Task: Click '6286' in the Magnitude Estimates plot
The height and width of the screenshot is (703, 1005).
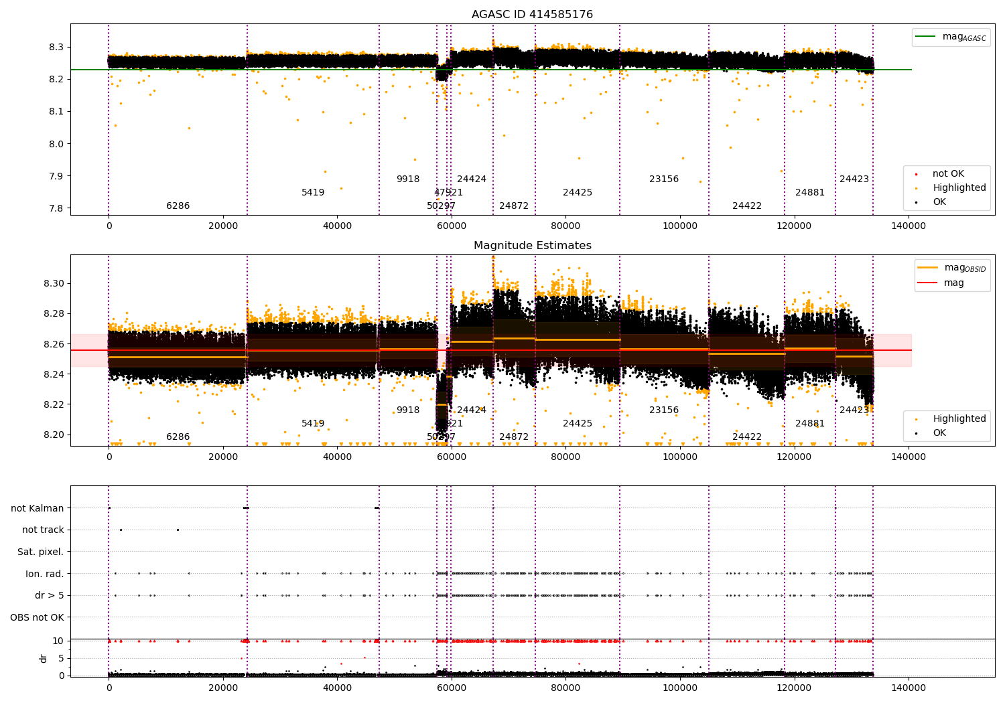Action: point(178,437)
